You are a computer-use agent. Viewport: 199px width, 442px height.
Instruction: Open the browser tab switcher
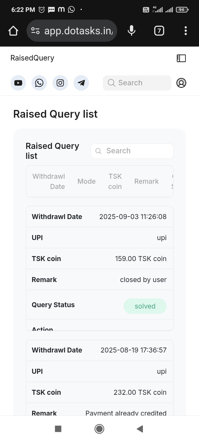pos(159,31)
